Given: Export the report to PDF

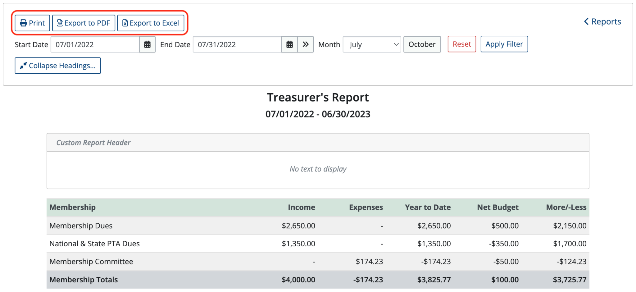Looking at the screenshot, I should [84, 23].
